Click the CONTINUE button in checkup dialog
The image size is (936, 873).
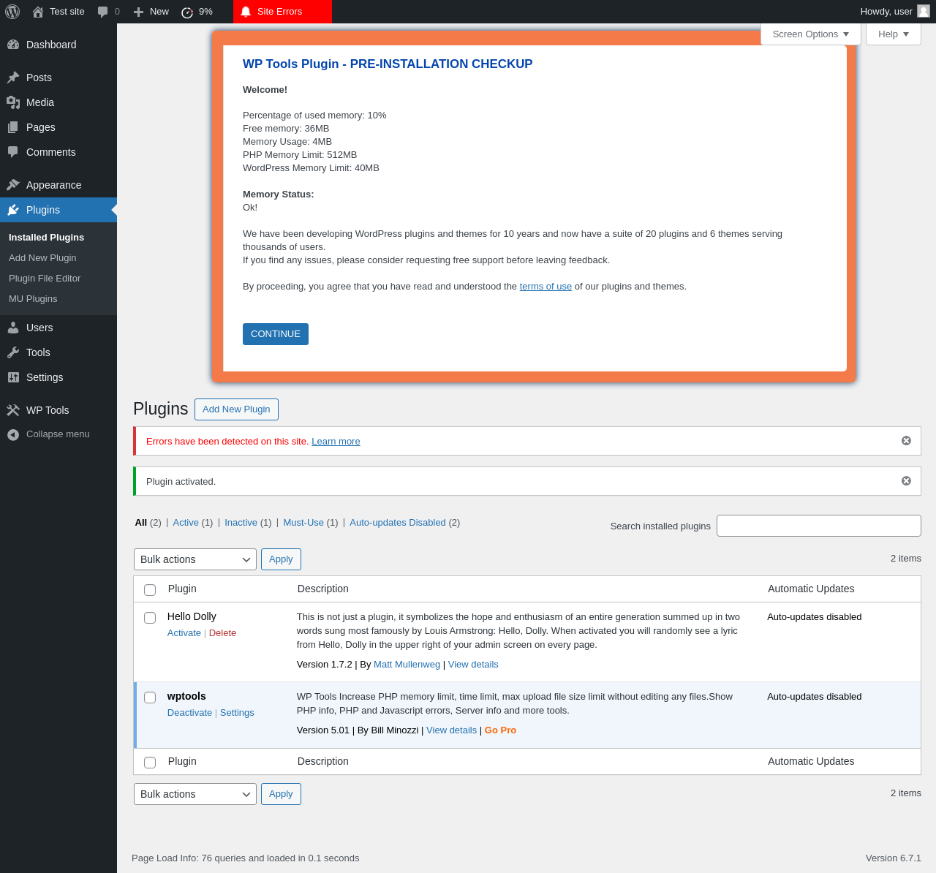point(276,334)
